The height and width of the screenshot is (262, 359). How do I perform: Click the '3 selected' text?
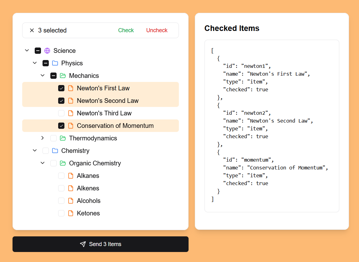pos(52,30)
